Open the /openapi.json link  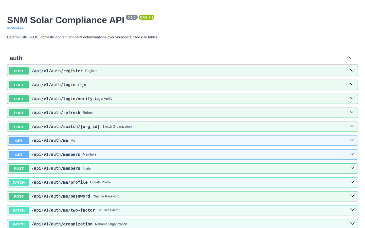[x=16, y=28]
